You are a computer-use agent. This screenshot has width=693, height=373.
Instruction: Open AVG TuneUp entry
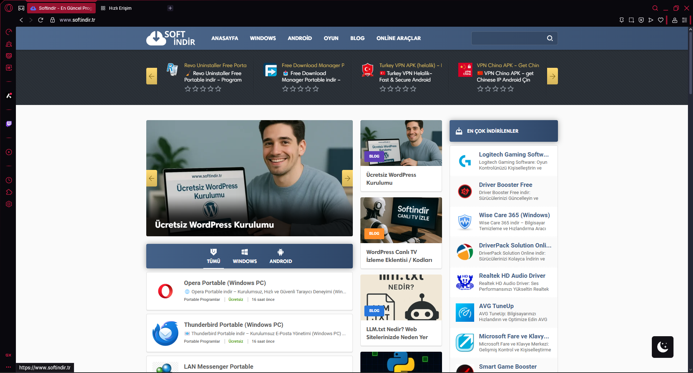coord(504,312)
